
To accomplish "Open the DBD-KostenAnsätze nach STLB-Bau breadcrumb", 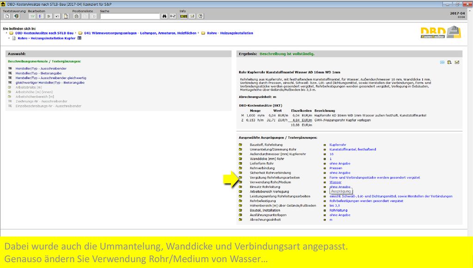I will [44, 33].
